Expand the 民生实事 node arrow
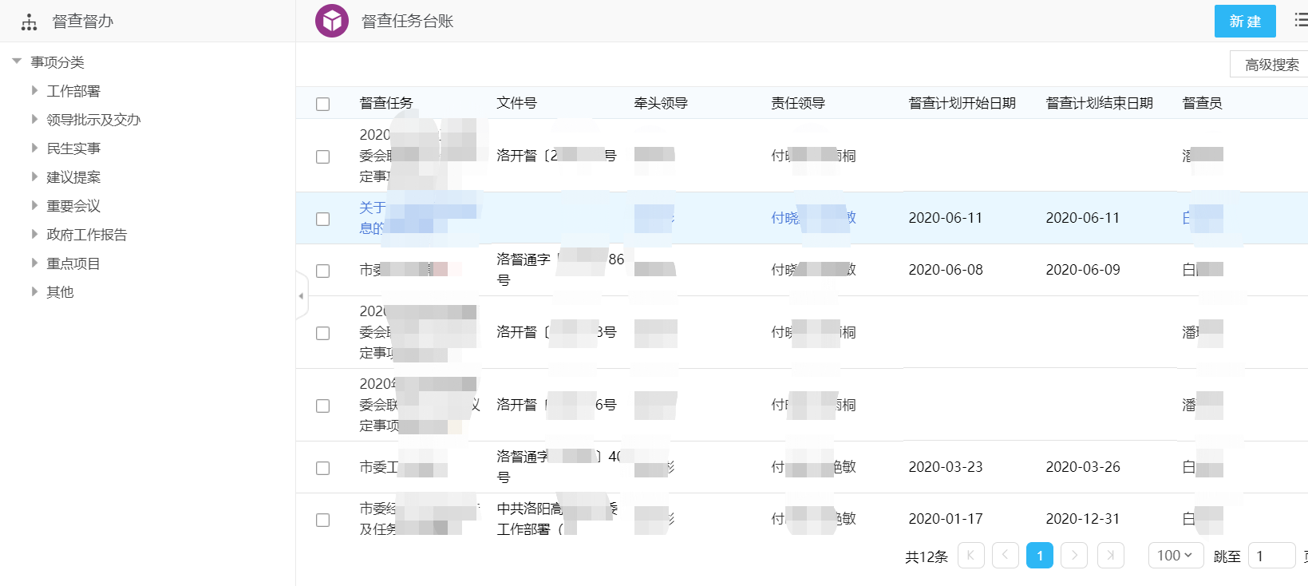 (x=34, y=148)
